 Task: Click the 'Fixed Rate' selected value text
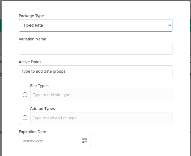point(33,25)
